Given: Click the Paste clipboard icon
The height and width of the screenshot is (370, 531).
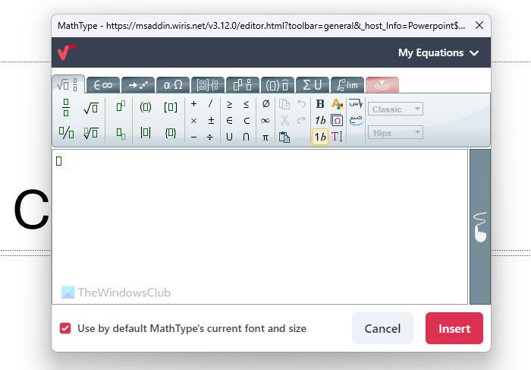Looking at the screenshot, I should point(284,137).
